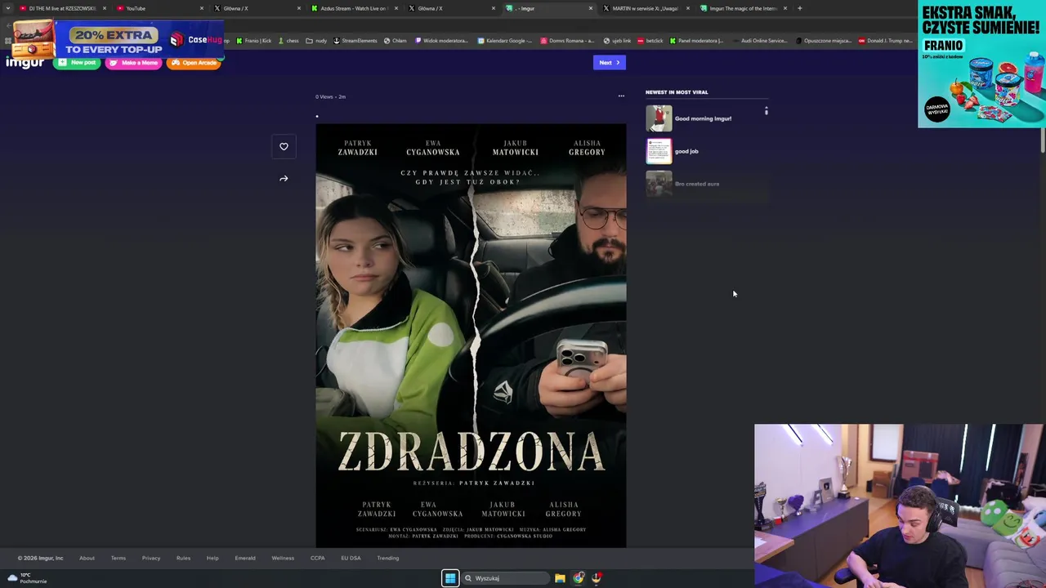Open Chrome from the taskbar
This screenshot has width=1046, height=588.
click(x=579, y=578)
